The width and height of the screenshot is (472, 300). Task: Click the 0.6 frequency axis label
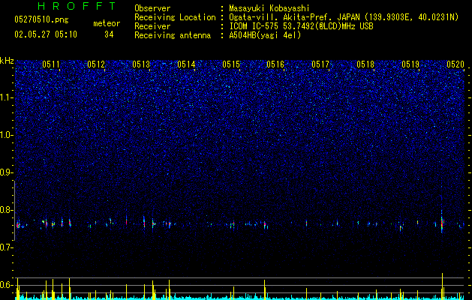pos(7,285)
